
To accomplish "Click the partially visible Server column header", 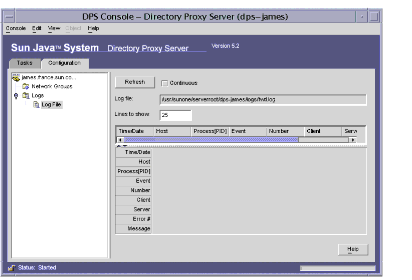I will click(x=350, y=131).
